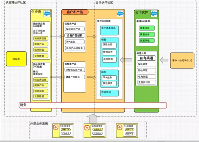Select the 自有产品创新 box

coord(75,35)
